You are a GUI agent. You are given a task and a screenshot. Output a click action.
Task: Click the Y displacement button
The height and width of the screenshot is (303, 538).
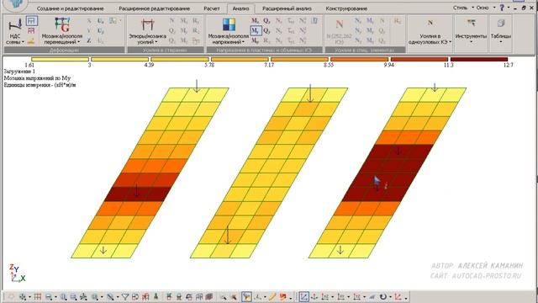(x=89, y=30)
